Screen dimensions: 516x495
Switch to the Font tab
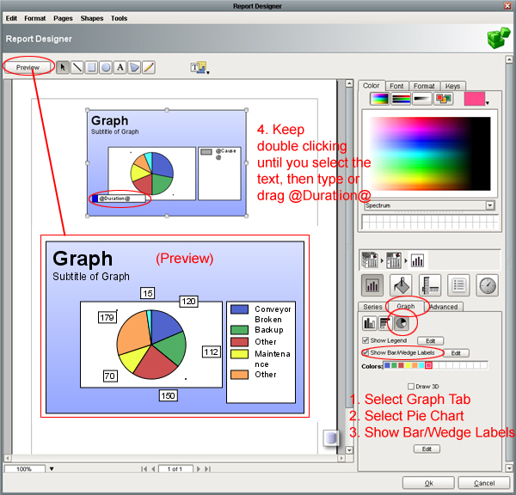396,86
